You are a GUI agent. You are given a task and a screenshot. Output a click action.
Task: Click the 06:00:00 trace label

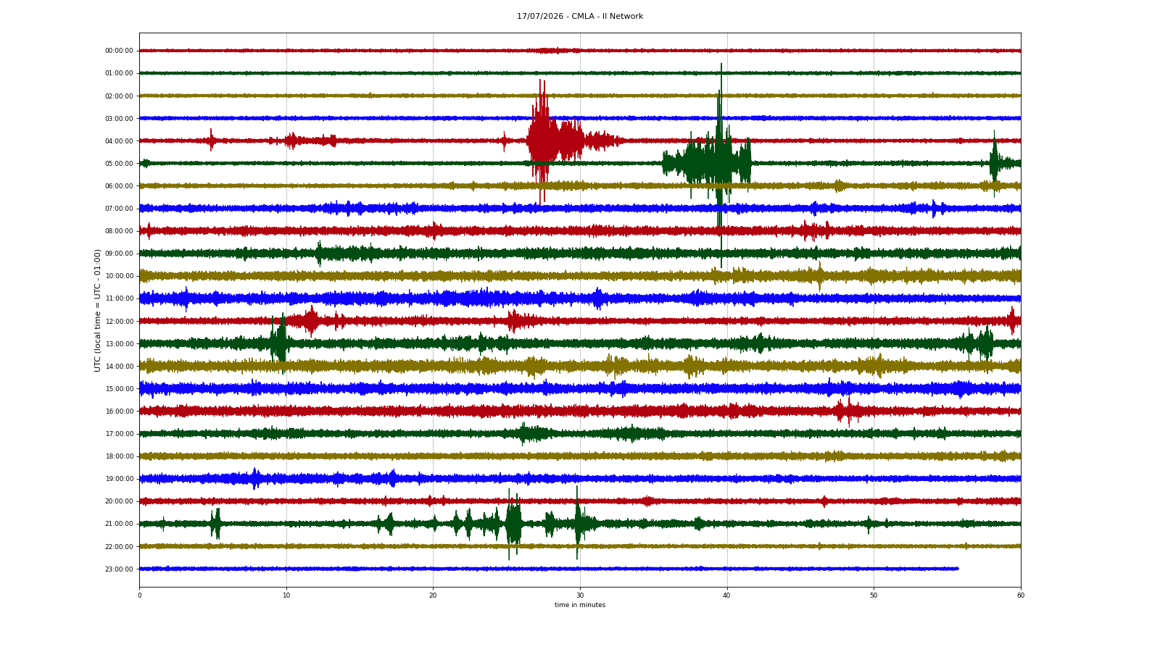point(119,186)
